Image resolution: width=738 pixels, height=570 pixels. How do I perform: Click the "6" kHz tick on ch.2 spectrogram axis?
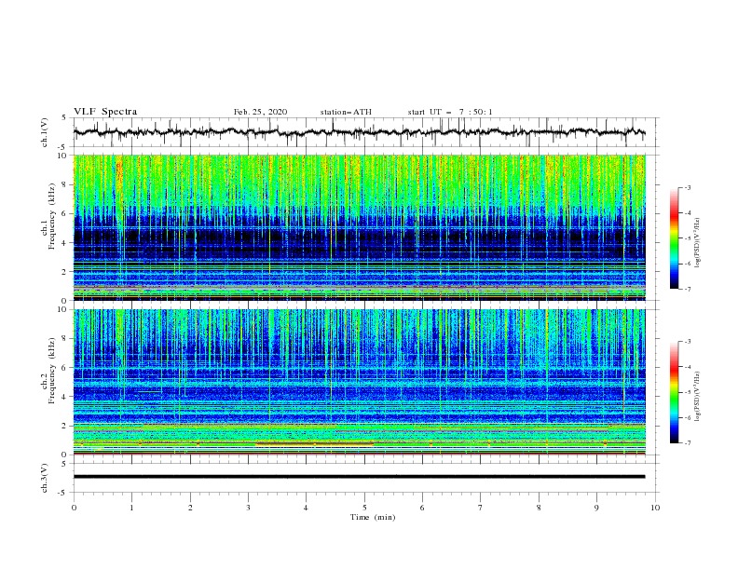point(65,367)
